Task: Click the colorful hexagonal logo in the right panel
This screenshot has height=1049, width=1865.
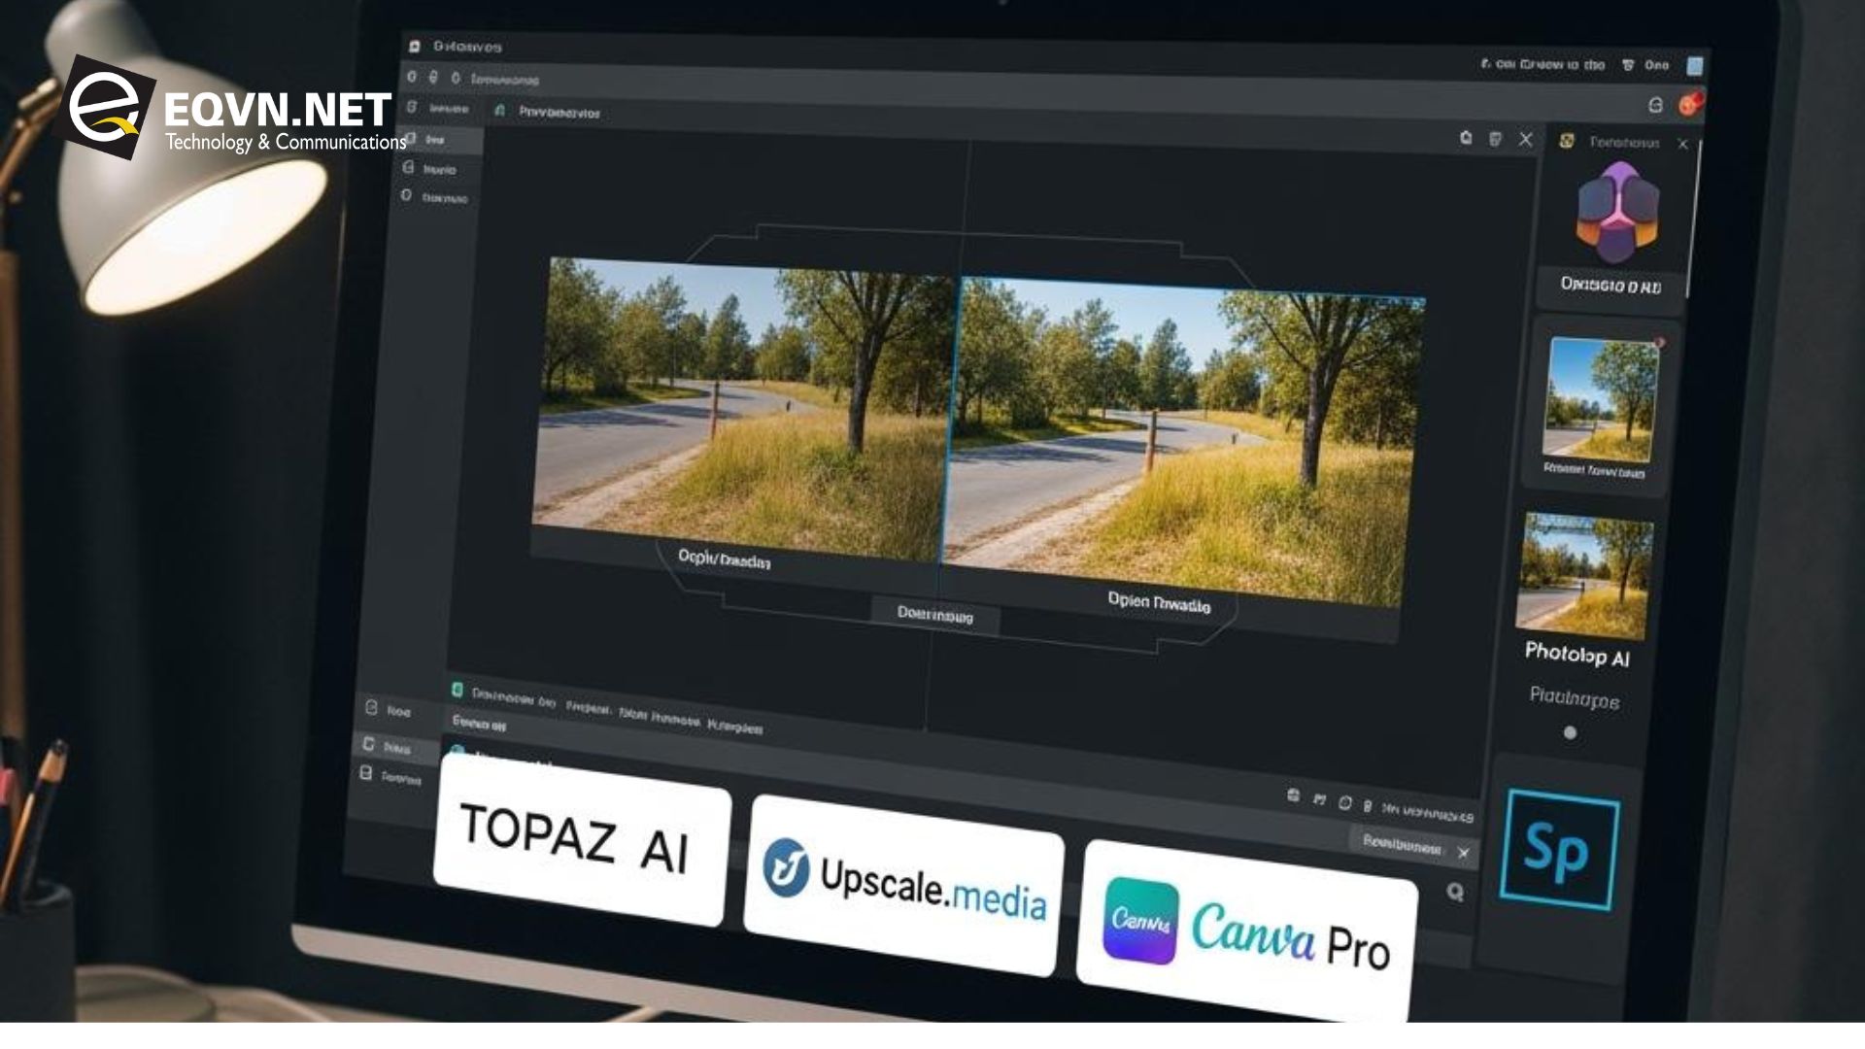Action: [1617, 213]
